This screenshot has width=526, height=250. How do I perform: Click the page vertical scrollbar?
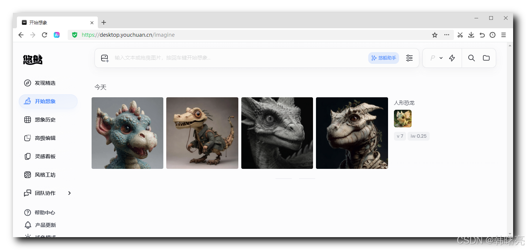[509, 140]
